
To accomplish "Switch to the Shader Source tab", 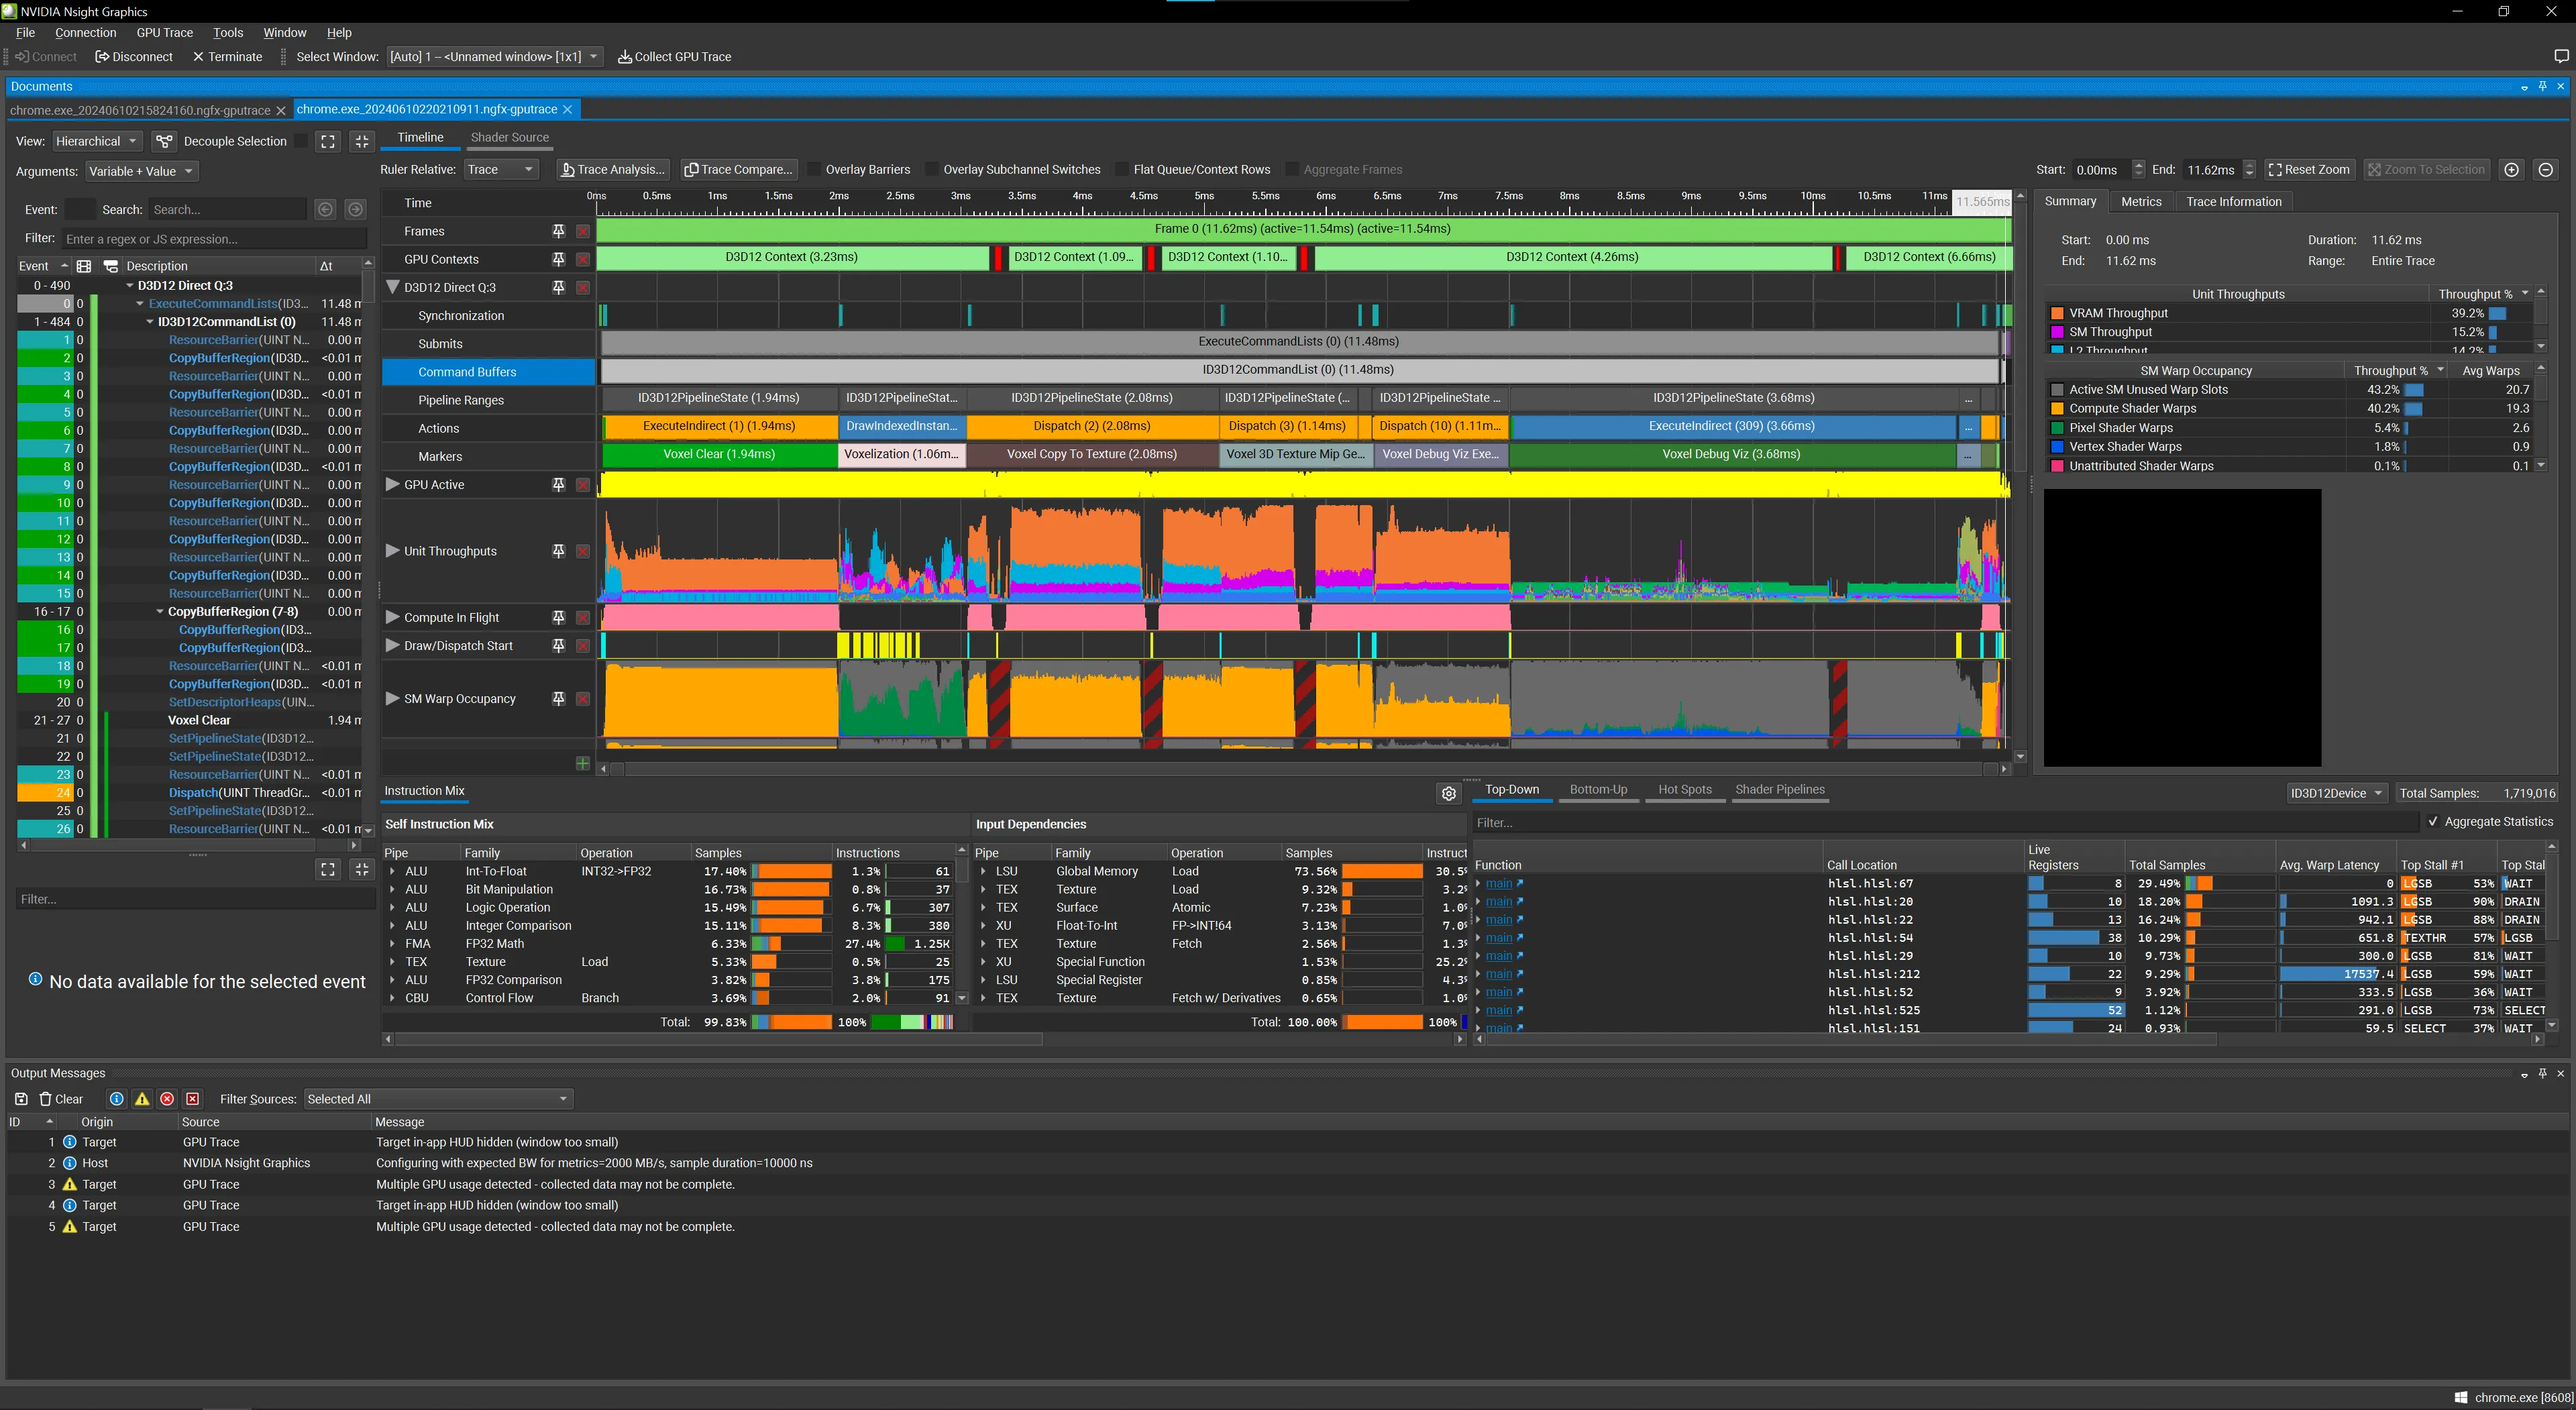I will tap(509, 137).
